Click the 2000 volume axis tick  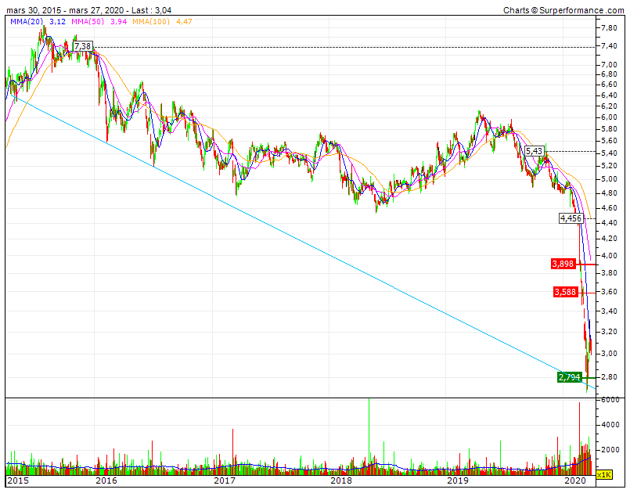[x=610, y=449]
